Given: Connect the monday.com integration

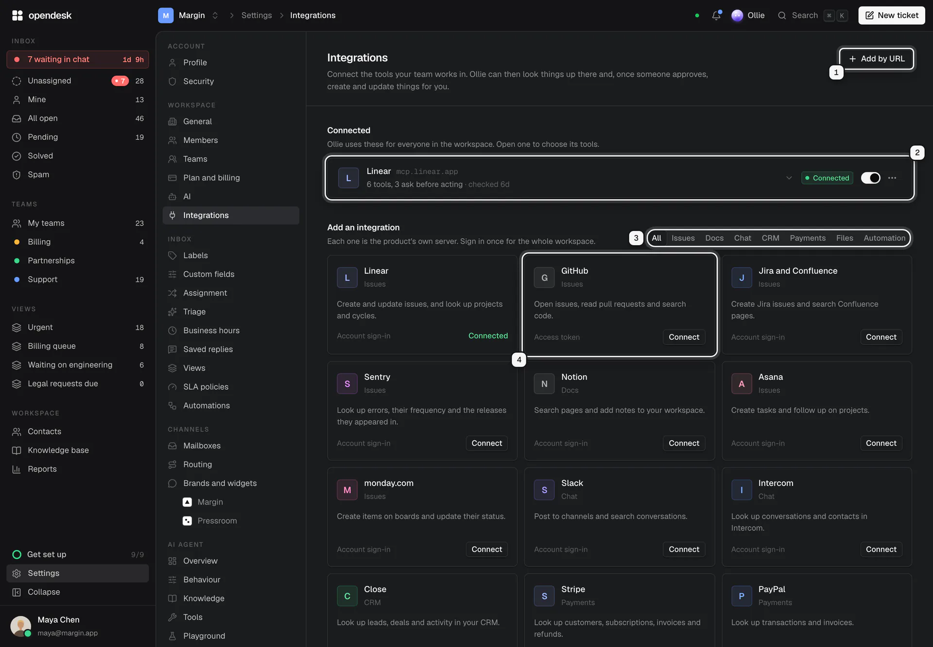Looking at the screenshot, I should tap(486, 549).
